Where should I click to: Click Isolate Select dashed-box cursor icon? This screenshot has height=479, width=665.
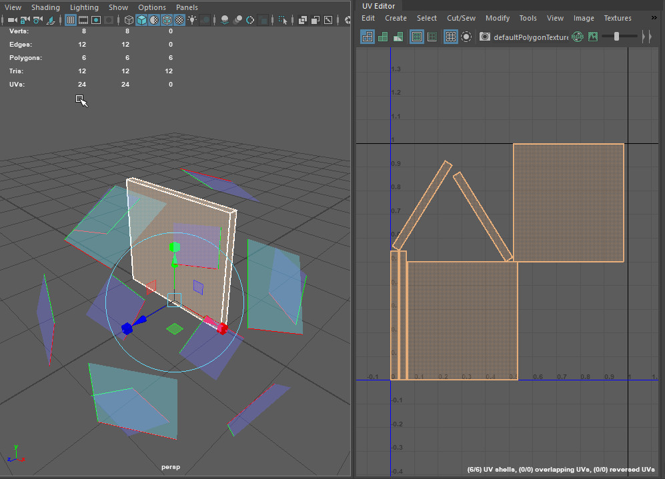pos(283,20)
